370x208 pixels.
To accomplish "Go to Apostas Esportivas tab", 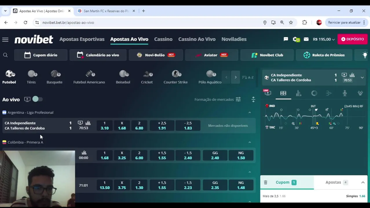I will coord(82,39).
